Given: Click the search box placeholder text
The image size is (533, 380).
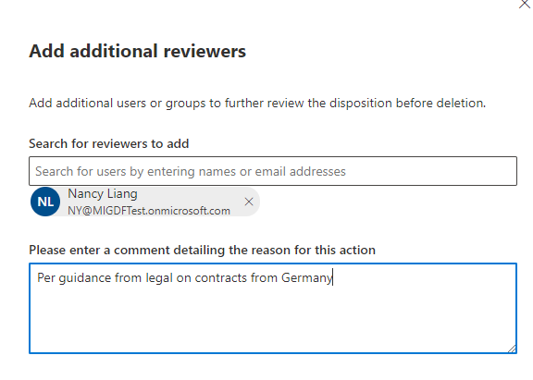Looking at the screenshot, I should [191, 171].
